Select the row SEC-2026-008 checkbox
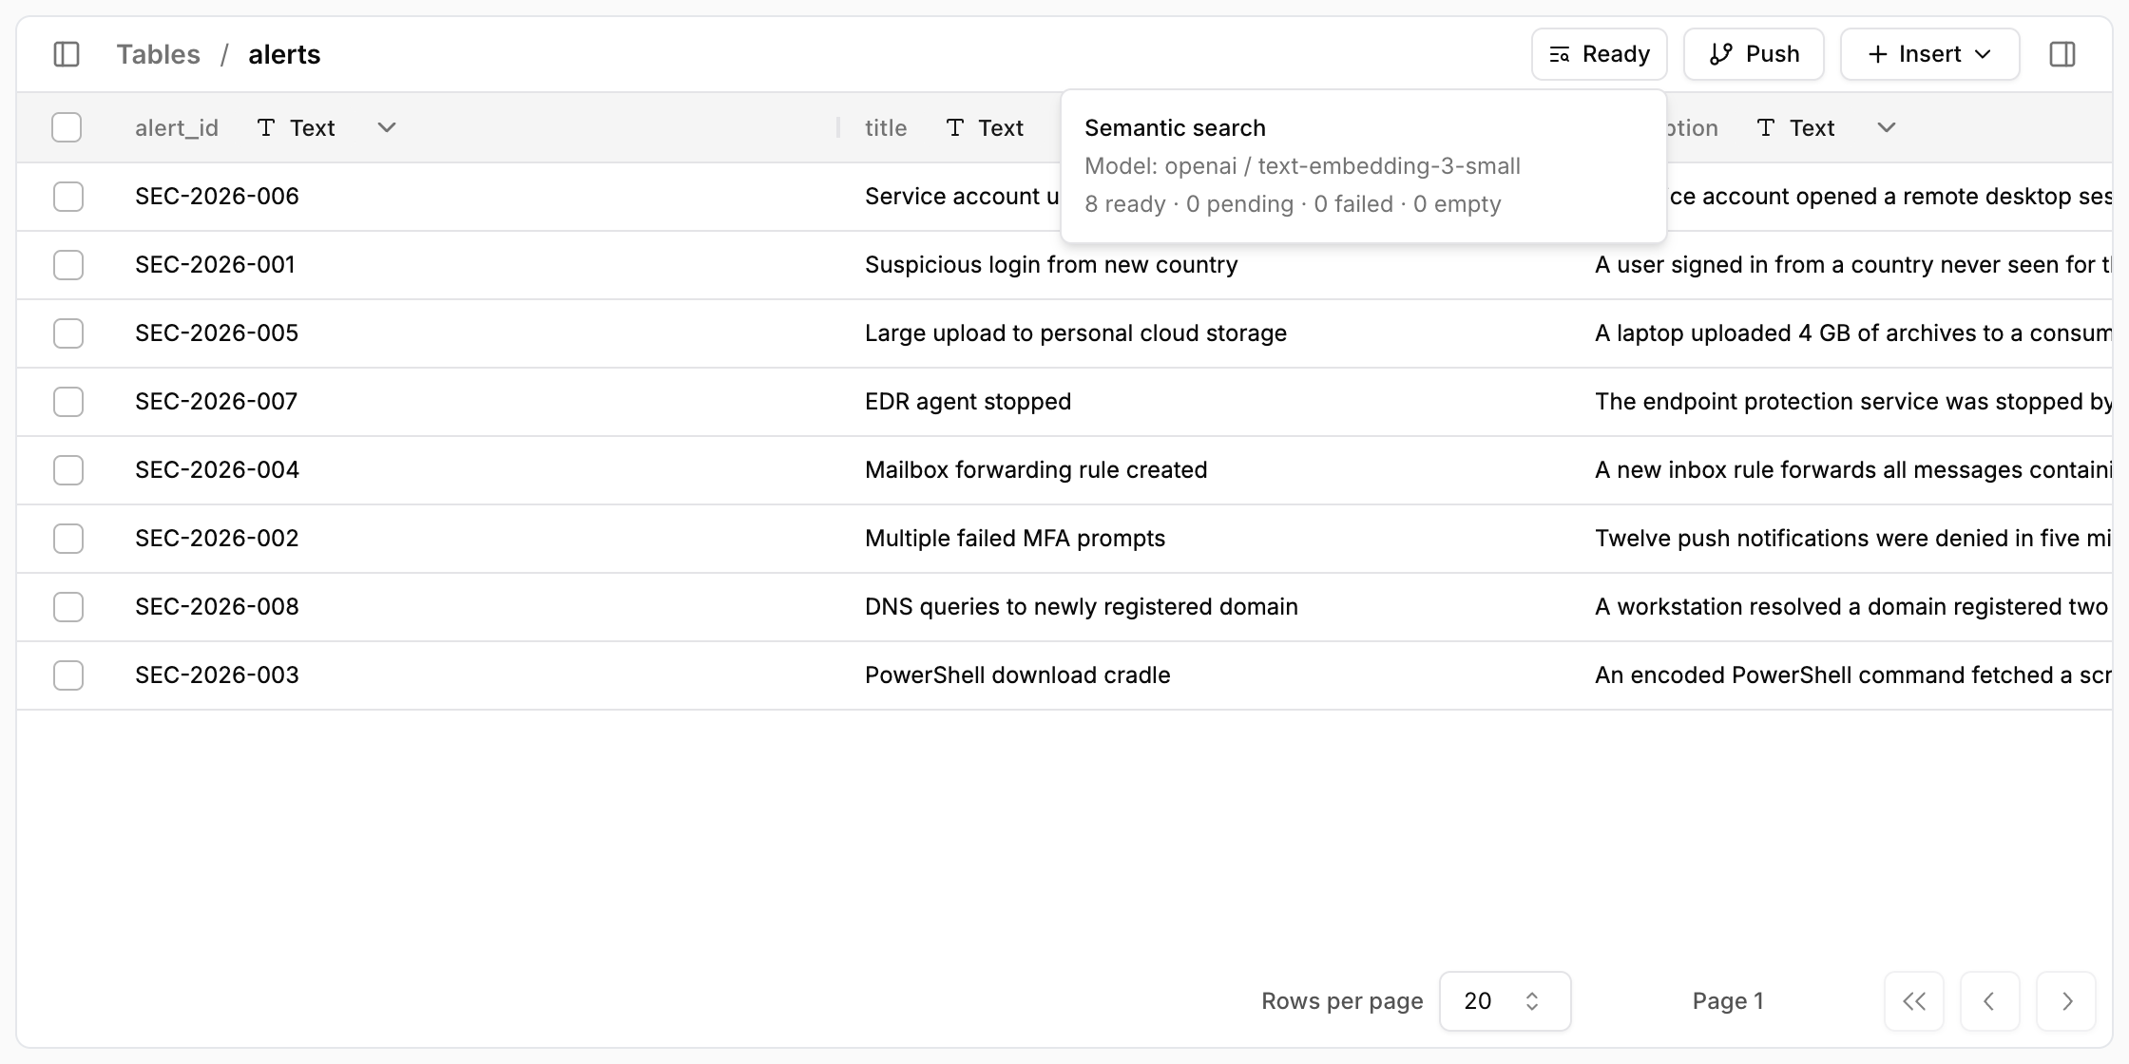 (68, 607)
